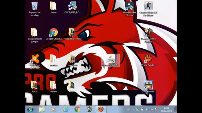Select the mas fotos folder
This screenshot has width=202, height=113.
[x=72, y=60]
